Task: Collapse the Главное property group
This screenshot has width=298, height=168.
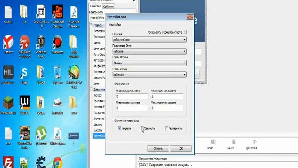Action: click(x=91, y=25)
